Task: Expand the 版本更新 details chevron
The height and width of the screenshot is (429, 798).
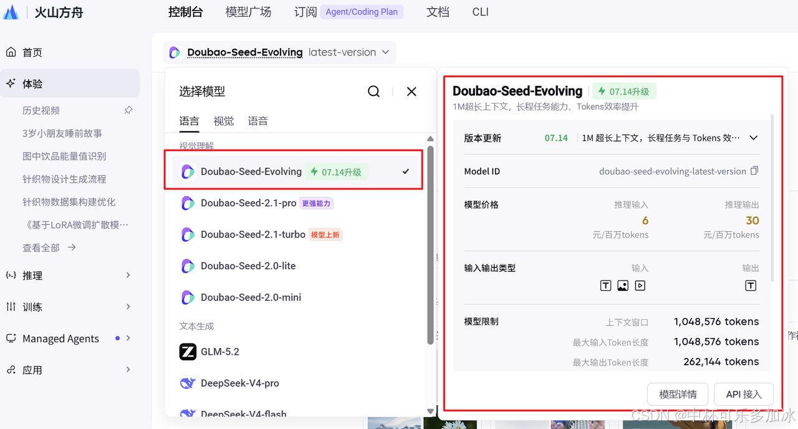Action: (x=753, y=138)
